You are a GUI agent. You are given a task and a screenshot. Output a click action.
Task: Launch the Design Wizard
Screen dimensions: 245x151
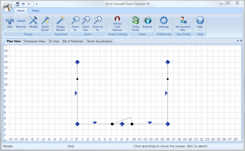(x=61, y=24)
